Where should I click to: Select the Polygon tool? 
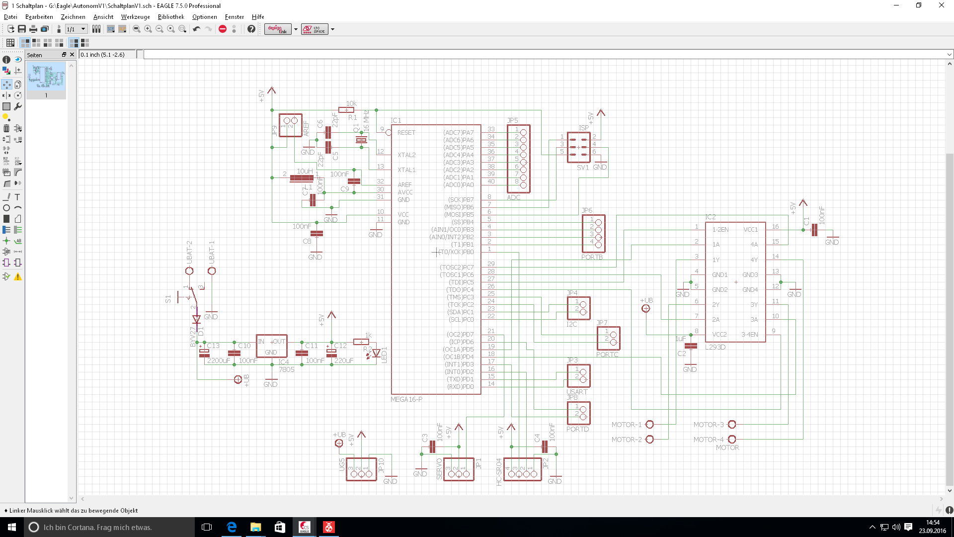tap(18, 219)
